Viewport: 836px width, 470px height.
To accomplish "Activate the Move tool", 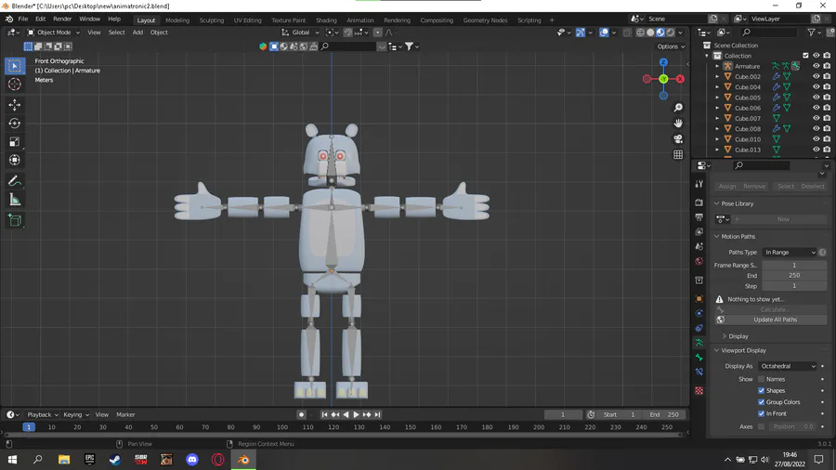I will tap(14, 104).
